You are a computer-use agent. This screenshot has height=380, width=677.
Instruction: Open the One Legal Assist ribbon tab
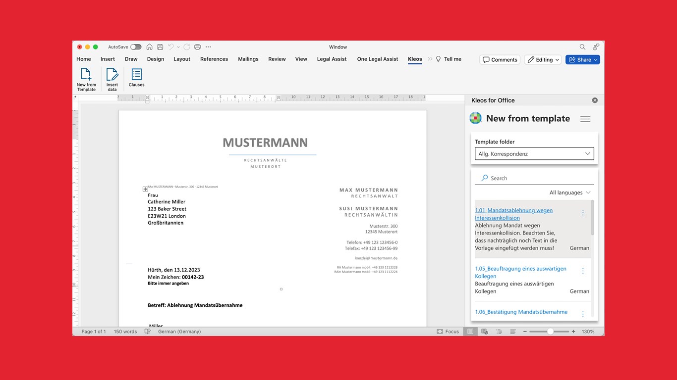click(378, 59)
